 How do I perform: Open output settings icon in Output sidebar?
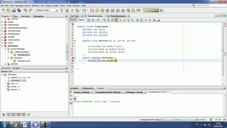[x=71, y=103]
